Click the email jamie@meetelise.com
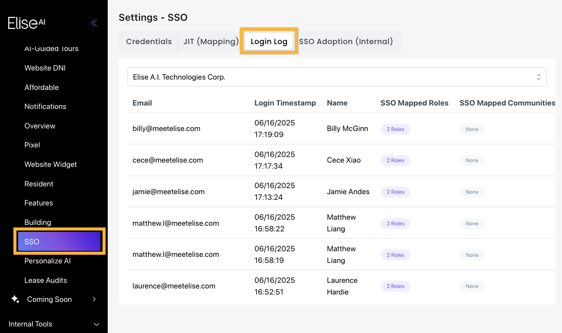 pyautogui.click(x=169, y=192)
